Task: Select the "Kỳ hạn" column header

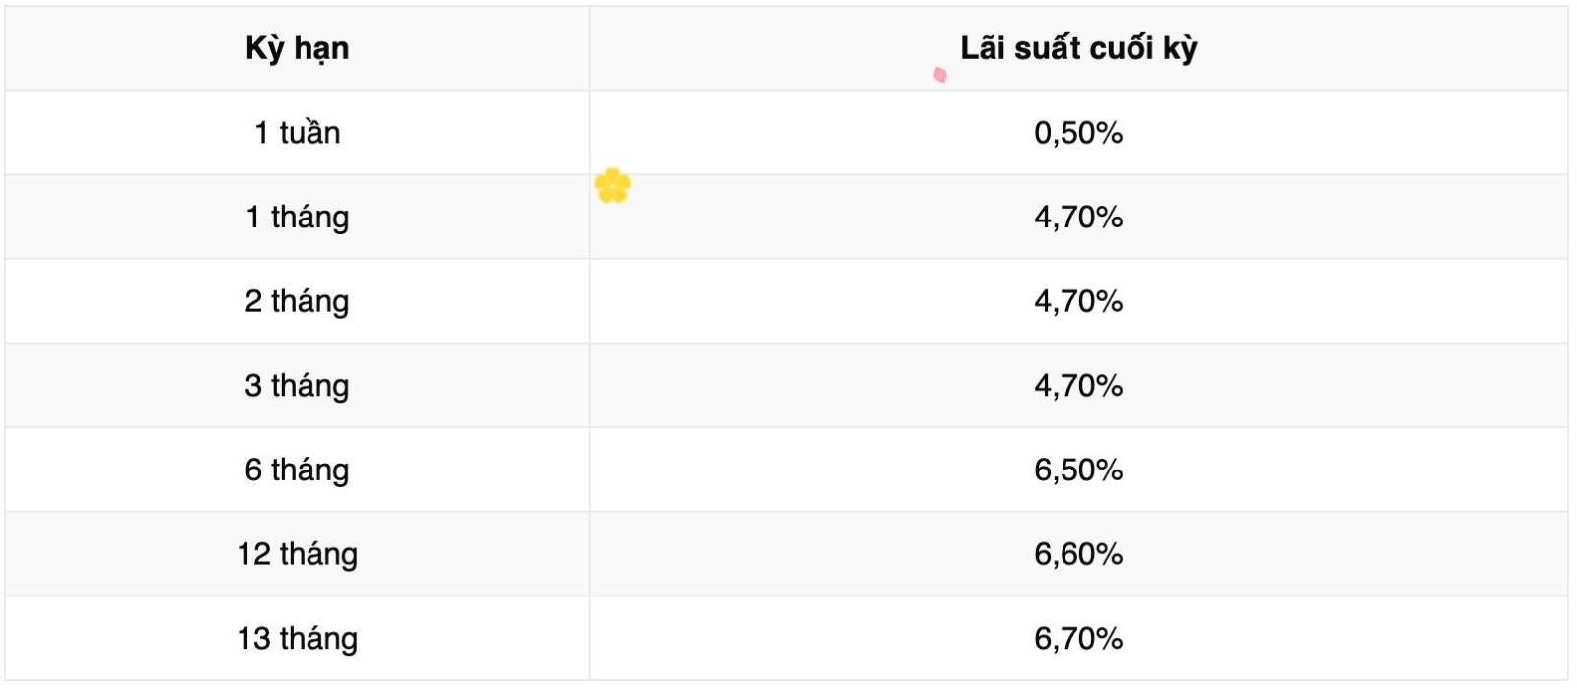Action: click(297, 48)
